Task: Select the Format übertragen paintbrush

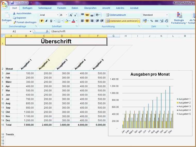Action: 15,22
